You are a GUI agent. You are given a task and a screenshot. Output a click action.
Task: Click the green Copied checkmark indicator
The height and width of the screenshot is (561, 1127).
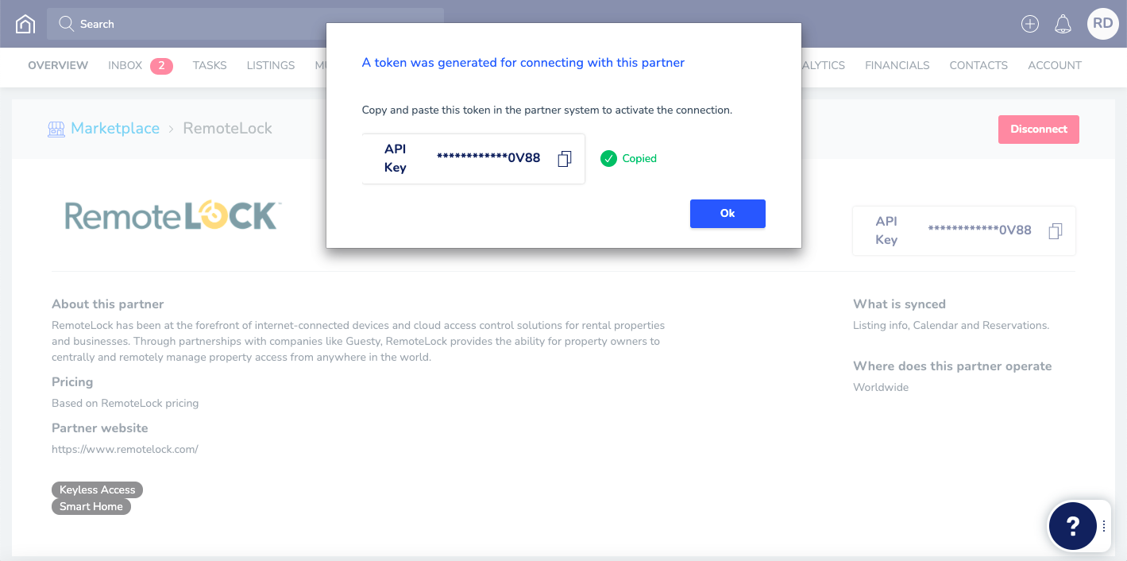point(609,158)
